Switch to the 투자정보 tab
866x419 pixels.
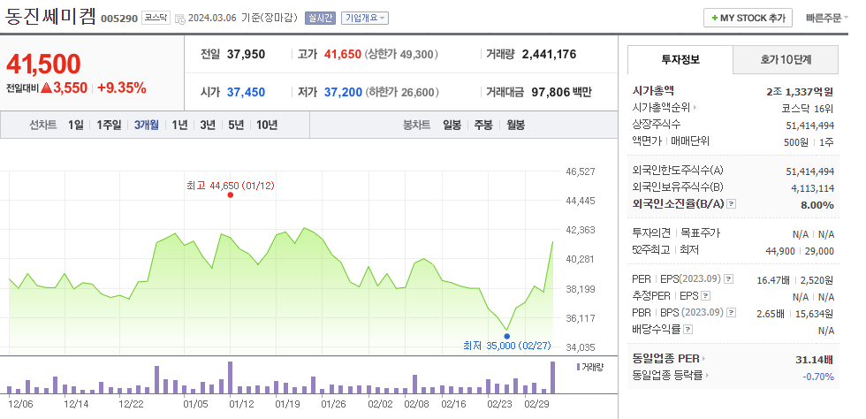point(680,60)
